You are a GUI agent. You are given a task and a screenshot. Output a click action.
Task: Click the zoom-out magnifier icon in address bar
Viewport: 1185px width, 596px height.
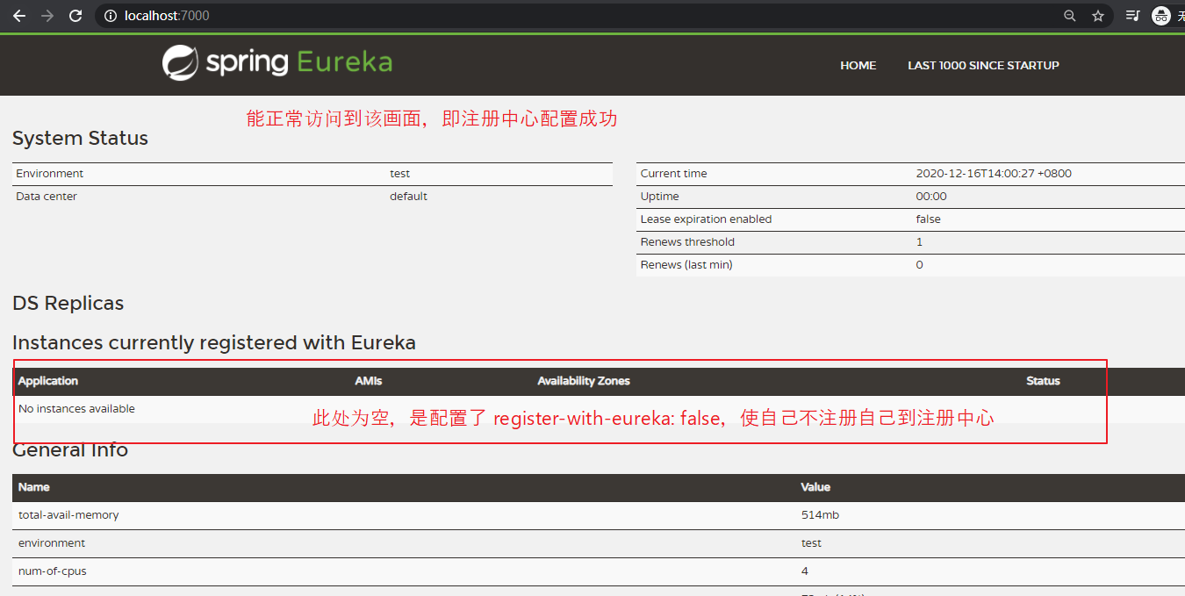[x=1070, y=16]
